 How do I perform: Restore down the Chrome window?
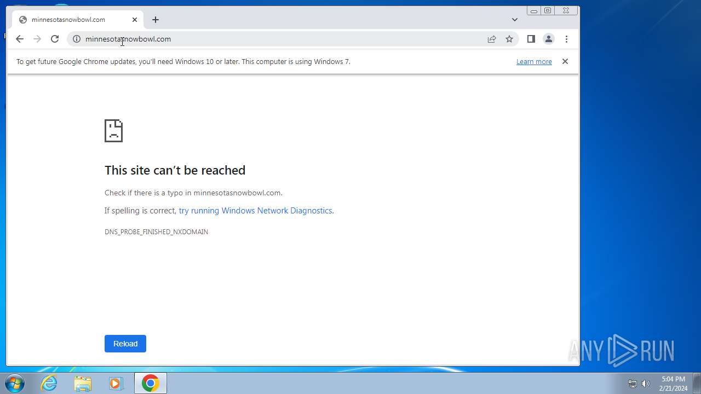(x=548, y=10)
